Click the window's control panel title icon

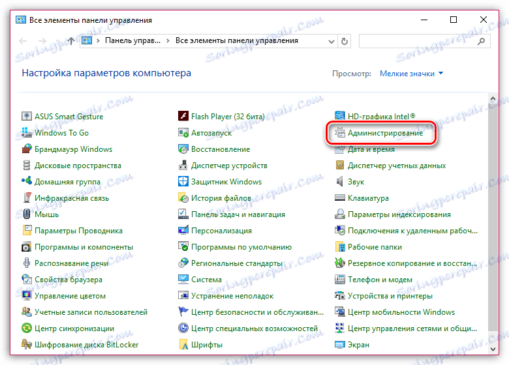(21, 20)
